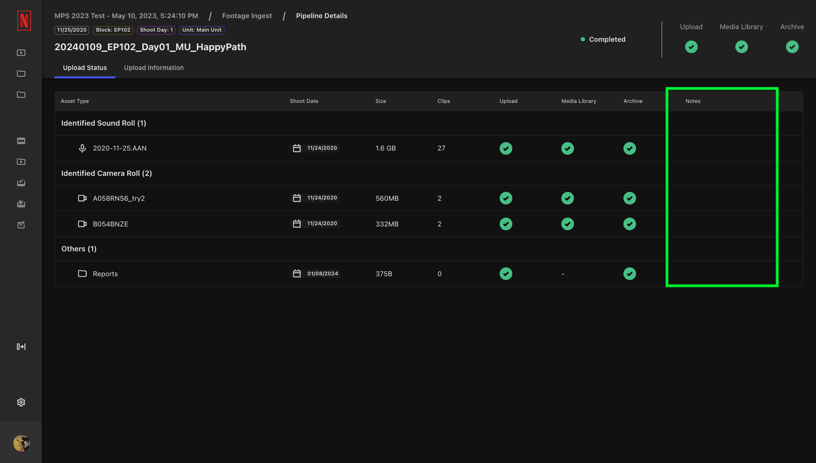Select the footage/film reel sidebar icon

[21, 141]
